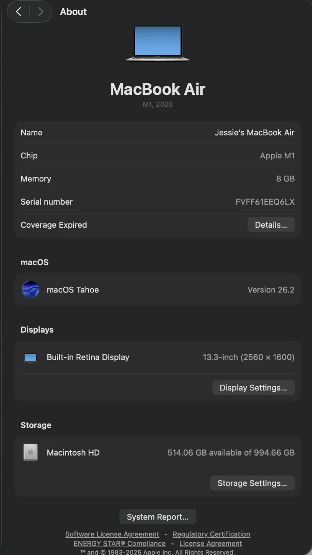Open the Regulatory Certification link

[x=211, y=534]
